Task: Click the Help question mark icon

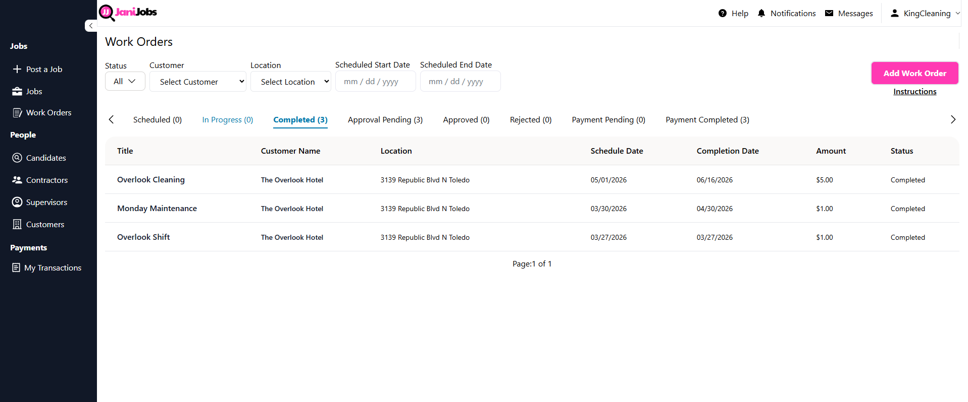Action: coord(723,13)
